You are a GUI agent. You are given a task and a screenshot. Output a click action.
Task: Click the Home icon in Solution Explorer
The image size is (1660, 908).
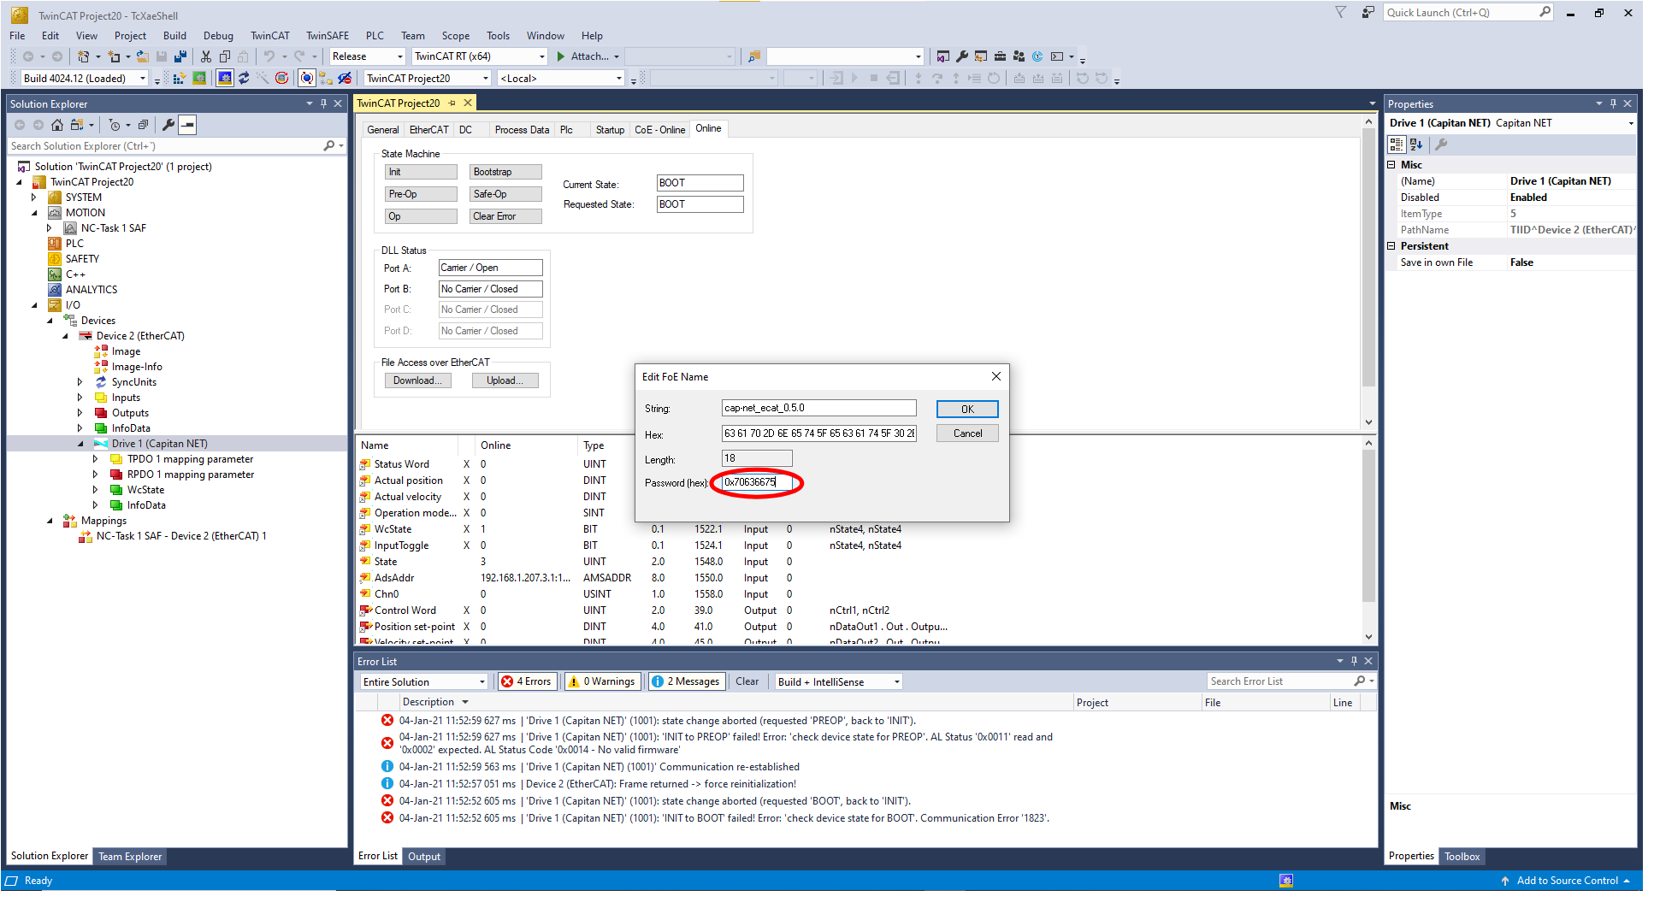[x=57, y=126]
